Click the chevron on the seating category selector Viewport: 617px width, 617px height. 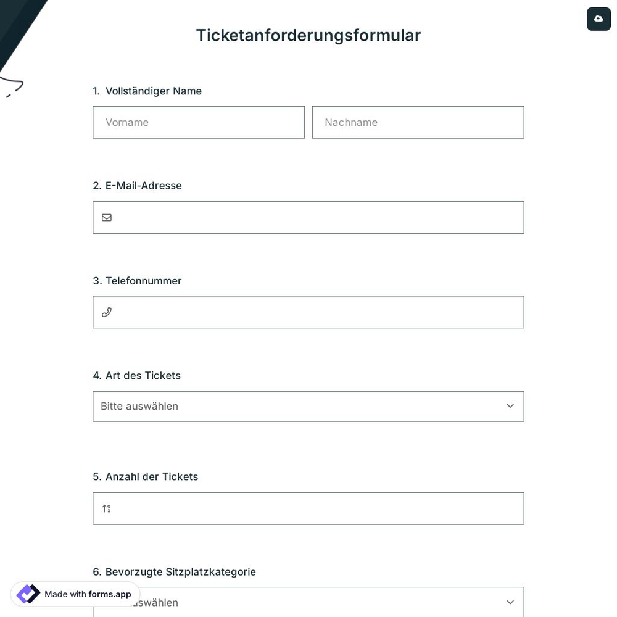(x=510, y=602)
